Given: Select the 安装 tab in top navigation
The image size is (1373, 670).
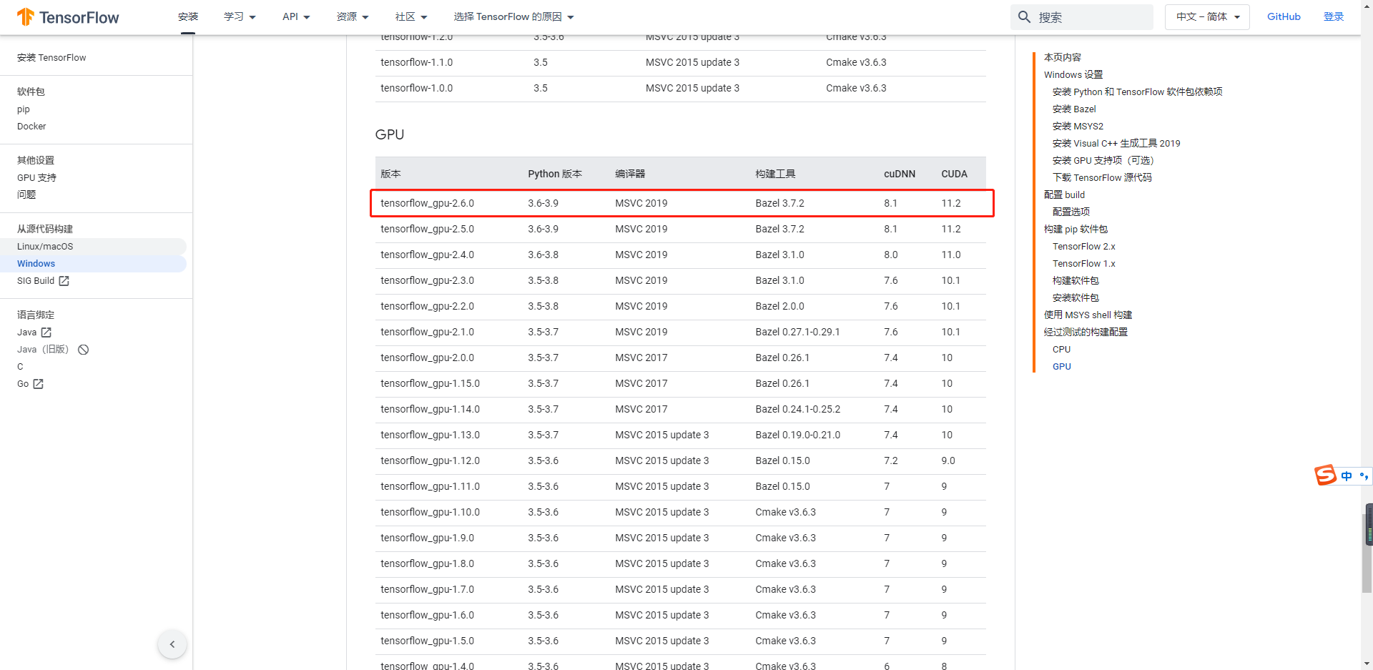Looking at the screenshot, I should pyautogui.click(x=188, y=16).
